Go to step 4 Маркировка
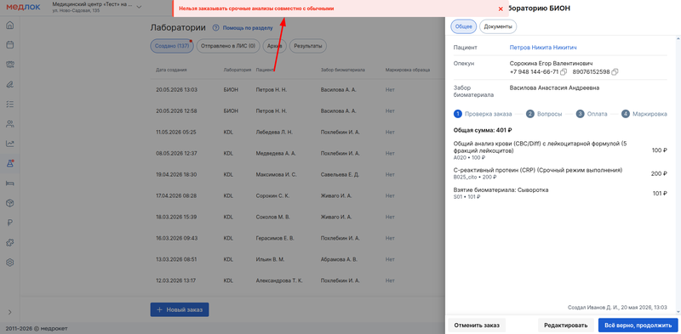681x334 pixels. [x=644, y=114]
